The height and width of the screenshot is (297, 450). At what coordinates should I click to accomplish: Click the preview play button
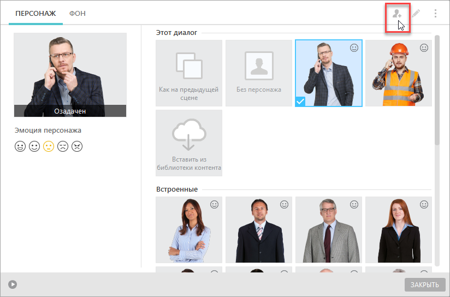[x=13, y=284]
